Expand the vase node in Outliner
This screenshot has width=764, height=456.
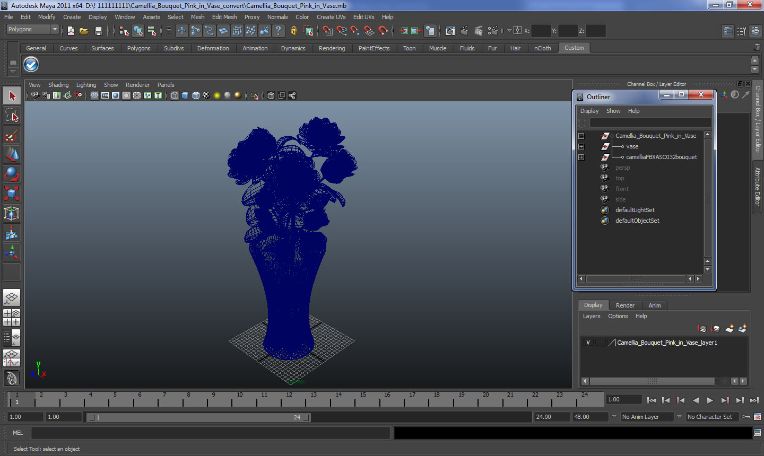pos(581,147)
